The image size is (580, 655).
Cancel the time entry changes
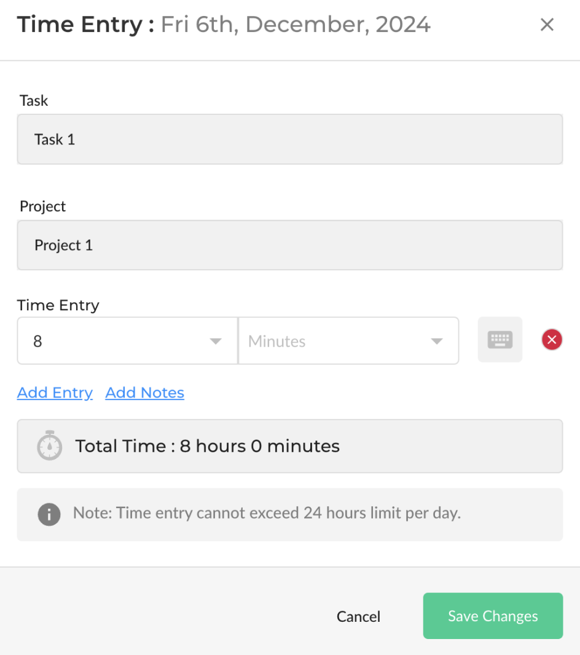(x=358, y=616)
